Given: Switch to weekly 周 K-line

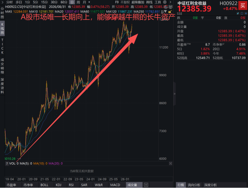Looking at the screenshot, I should [x=78, y=2].
